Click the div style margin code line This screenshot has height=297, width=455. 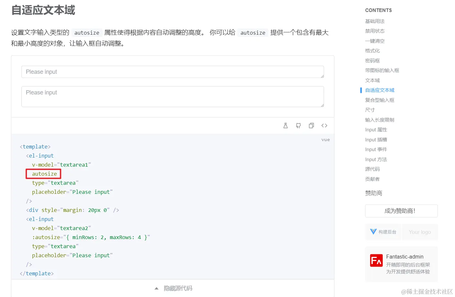click(x=72, y=210)
